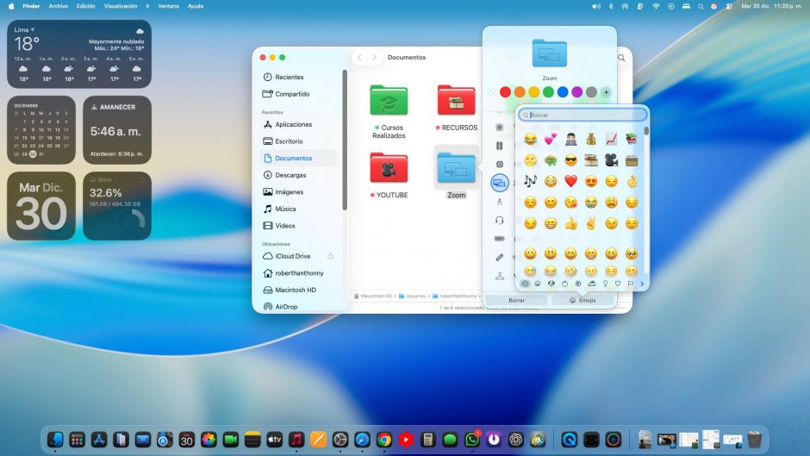Choose the headphones symbol for the folder
This screenshot has width=810, height=456.
point(499,220)
